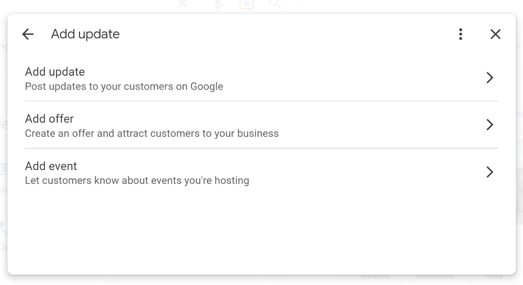Click the chevron beside Add update
The height and width of the screenshot is (285, 523).
[x=489, y=78]
